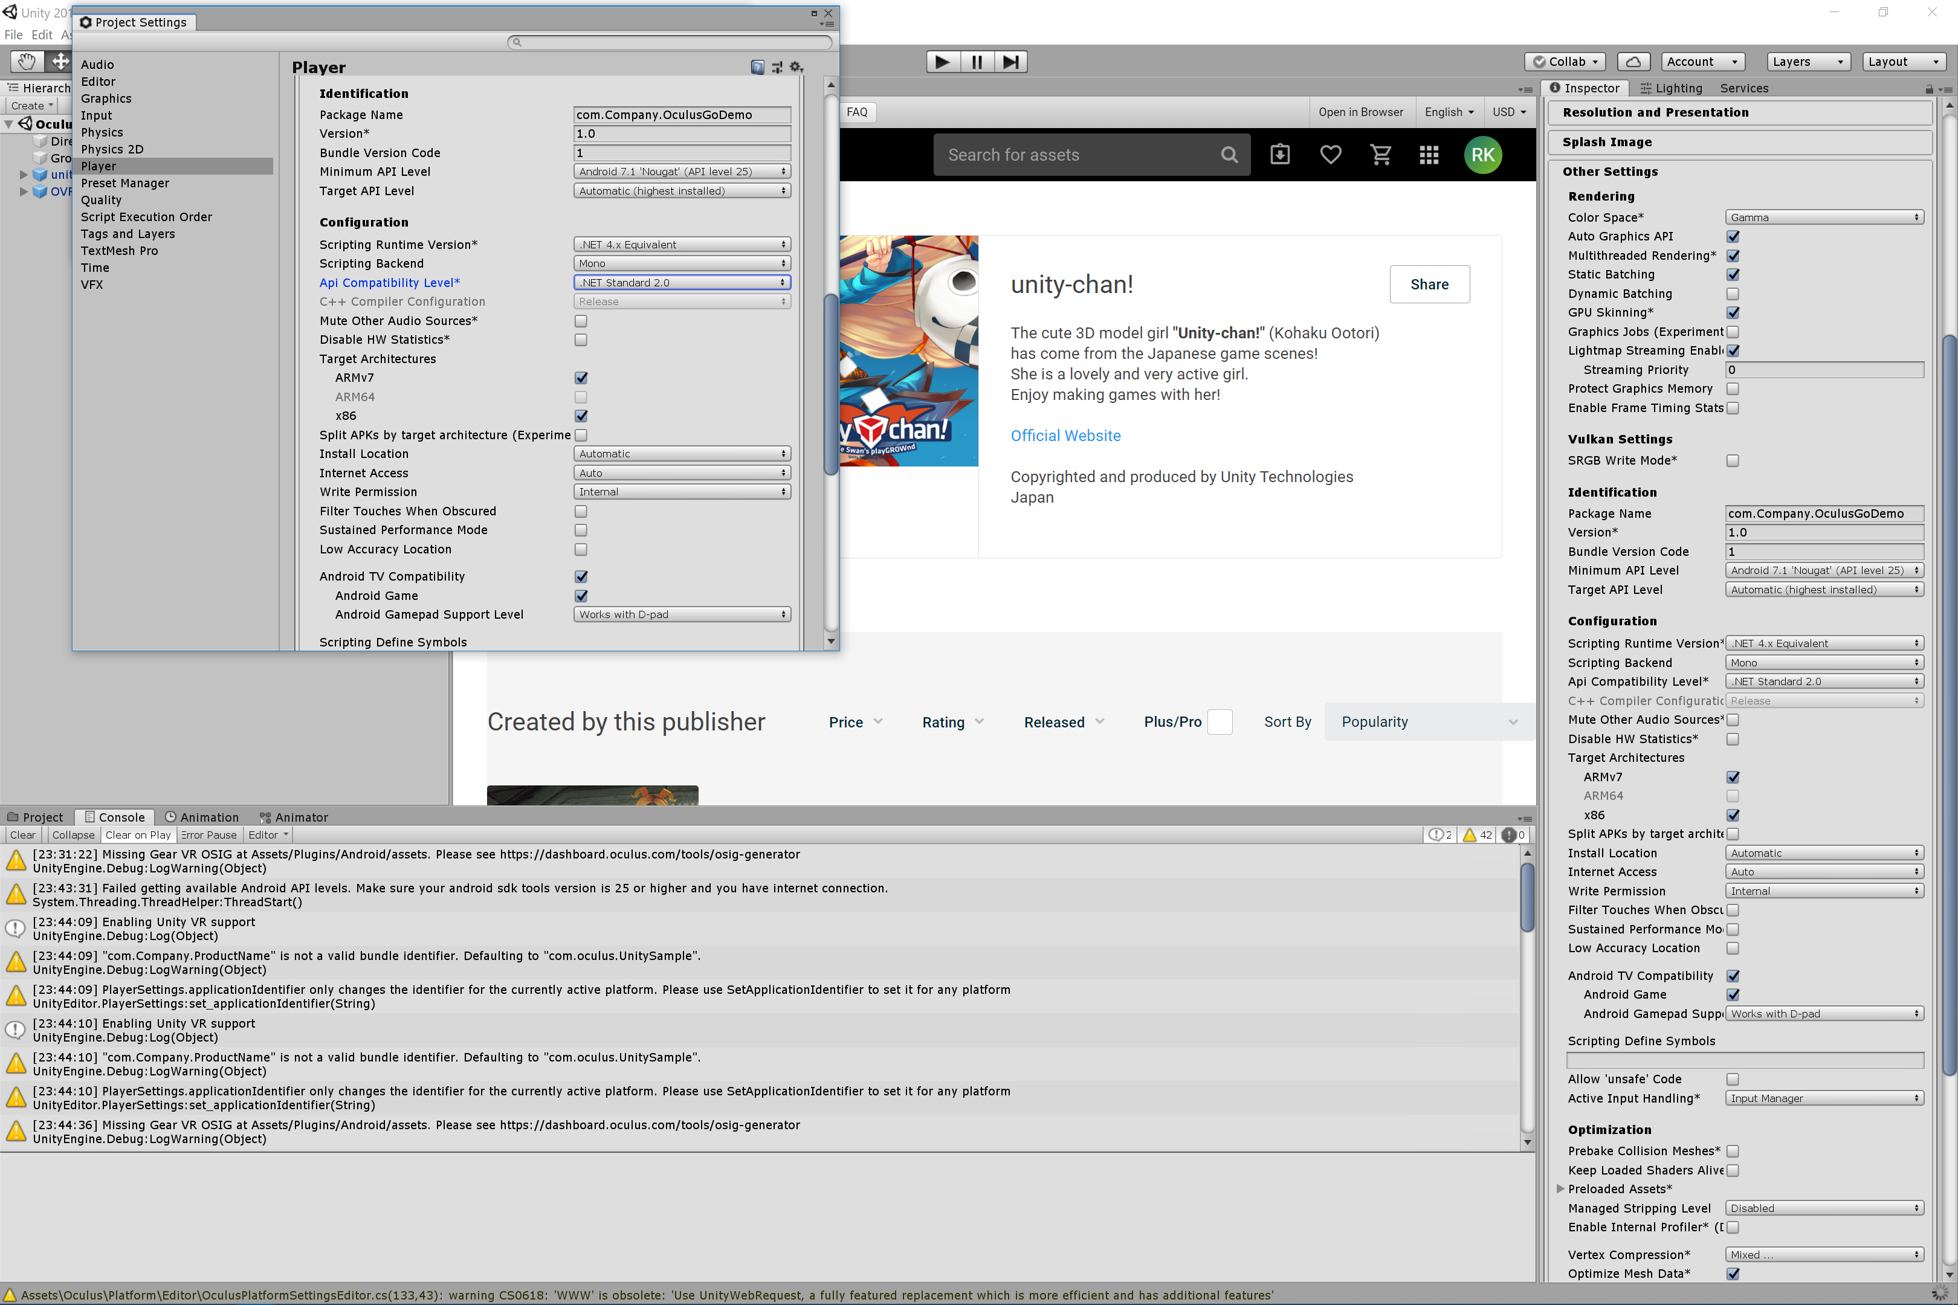Click the Pause button icon
1958x1305 pixels.
[977, 62]
